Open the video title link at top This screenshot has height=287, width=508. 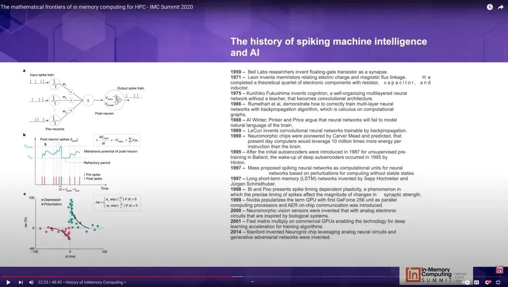(97, 7)
